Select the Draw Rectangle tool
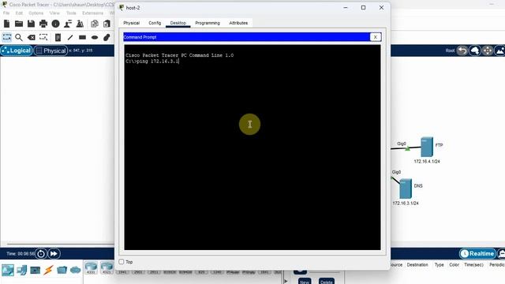Image resolution: width=505 pixels, height=284 pixels. point(82,37)
